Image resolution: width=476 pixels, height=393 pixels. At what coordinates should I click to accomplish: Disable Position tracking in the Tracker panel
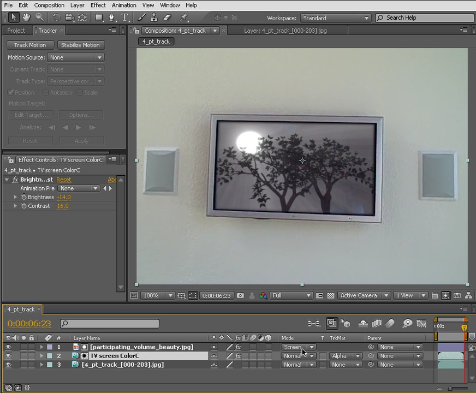point(11,92)
